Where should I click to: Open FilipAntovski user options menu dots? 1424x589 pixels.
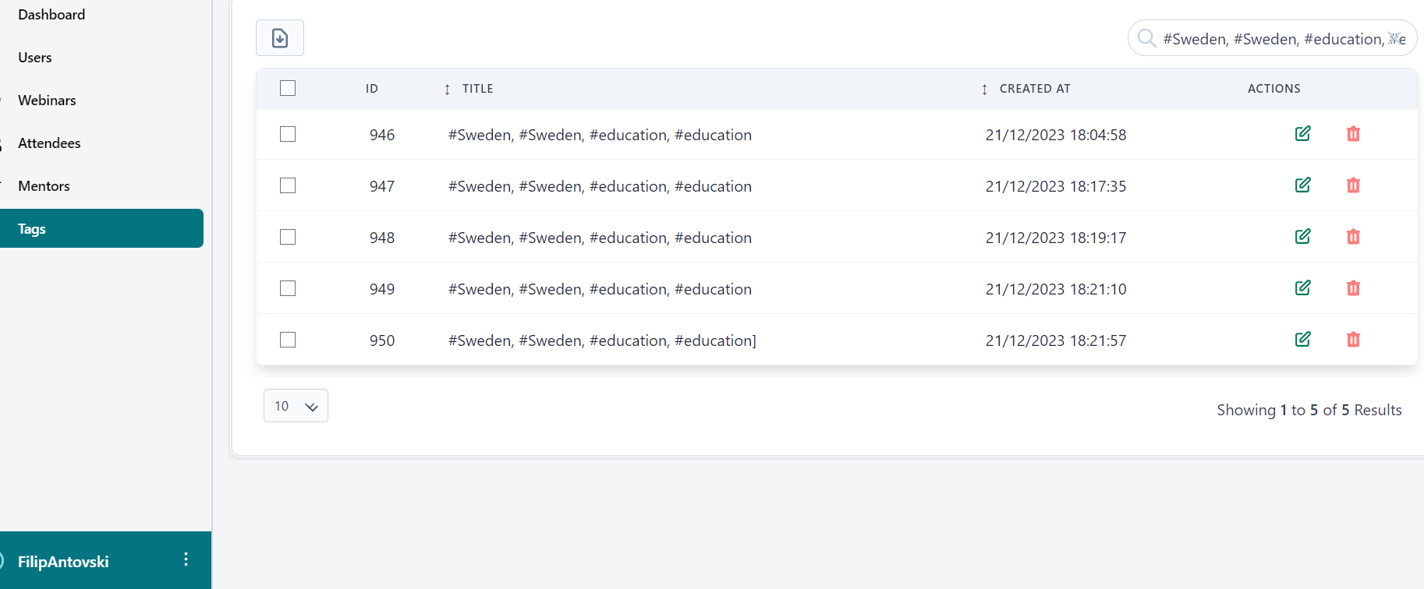(x=186, y=559)
